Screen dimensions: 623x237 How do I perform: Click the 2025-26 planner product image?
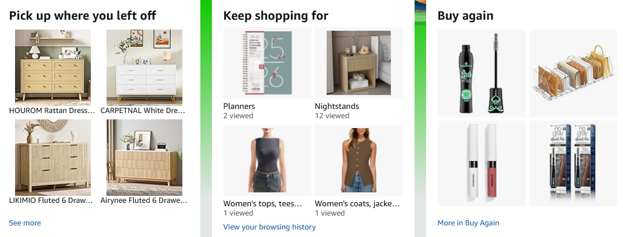267,63
